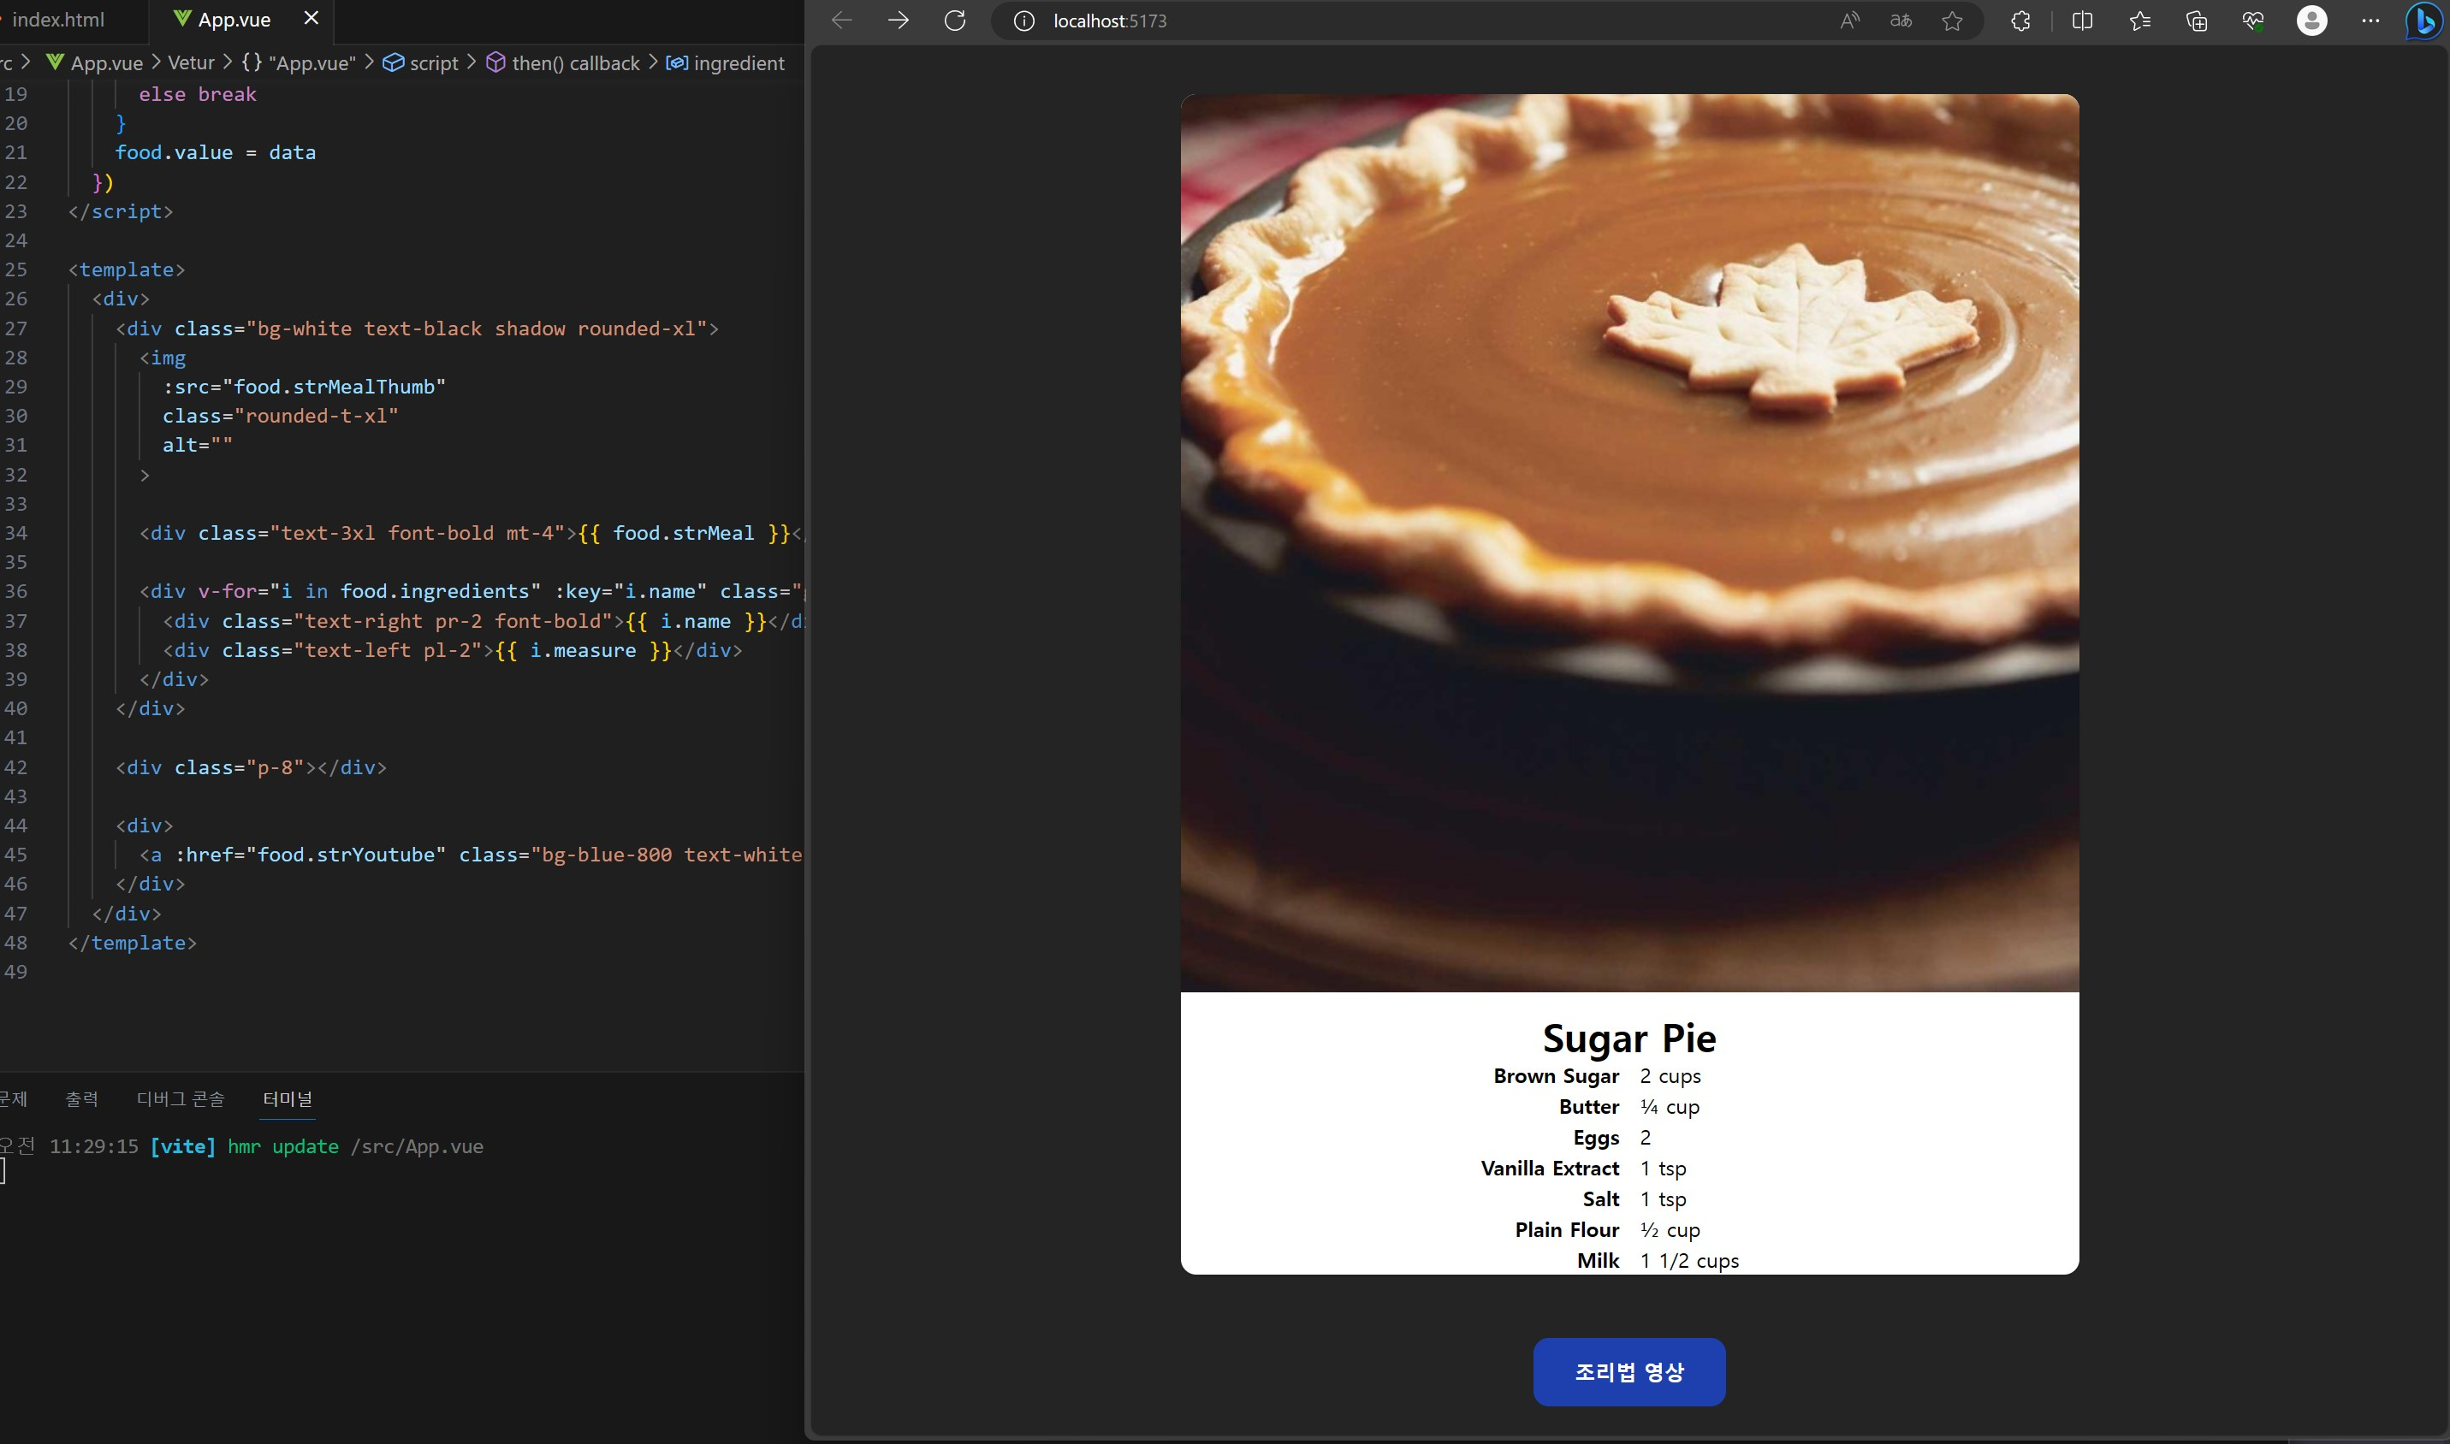Open the Settings and more menu
Screen dimensions: 2450x1444
click(2370, 21)
